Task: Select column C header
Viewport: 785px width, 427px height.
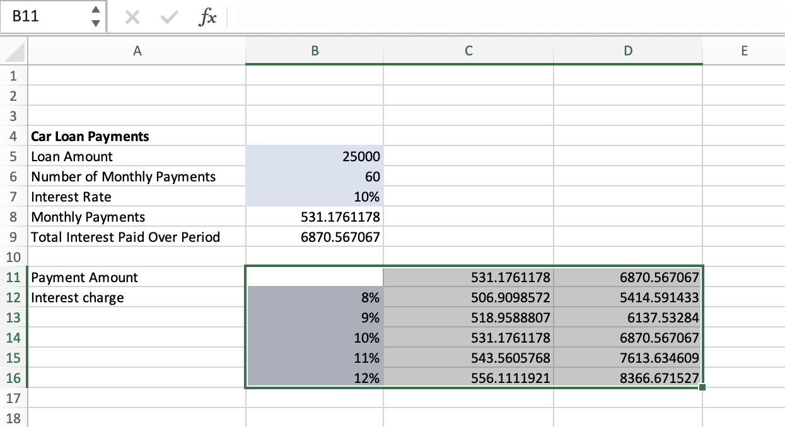Action: [468, 52]
